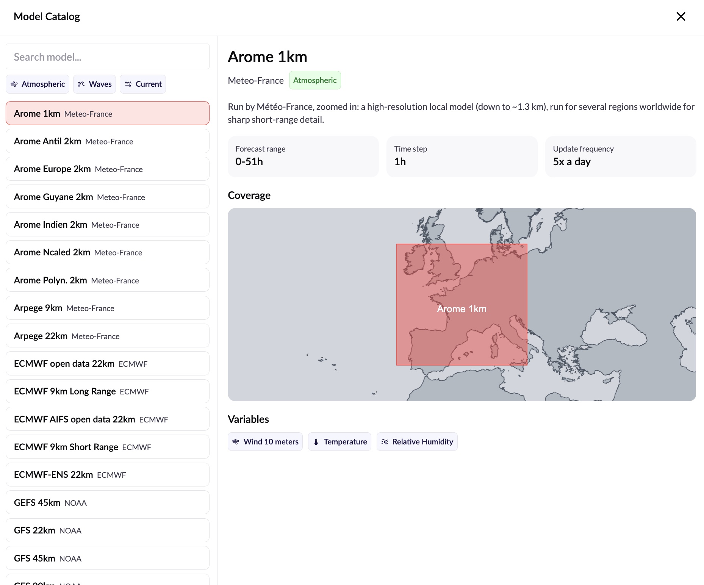Screen dimensions: 704x585
Task: Click the Arome 1km coverage rectangle on map
Action: [x=462, y=305]
